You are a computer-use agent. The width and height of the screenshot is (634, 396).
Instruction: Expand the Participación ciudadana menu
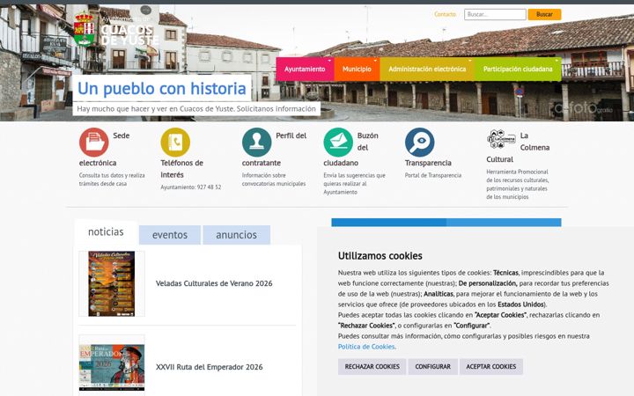(x=518, y=70)
